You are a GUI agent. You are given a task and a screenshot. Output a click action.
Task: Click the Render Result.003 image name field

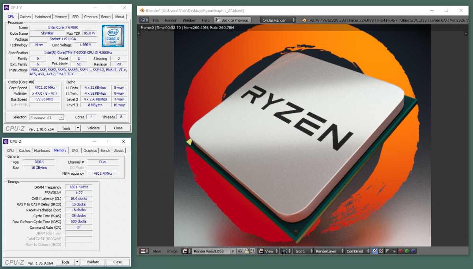pos(211,251)
